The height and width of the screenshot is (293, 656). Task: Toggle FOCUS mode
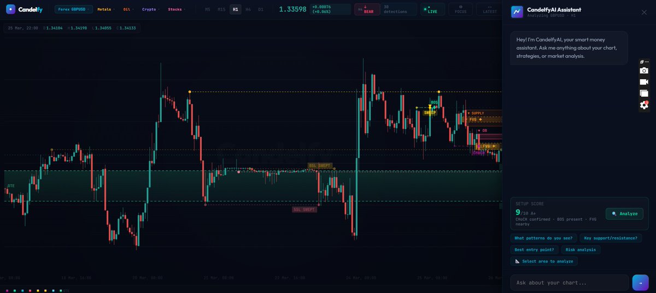461,9
